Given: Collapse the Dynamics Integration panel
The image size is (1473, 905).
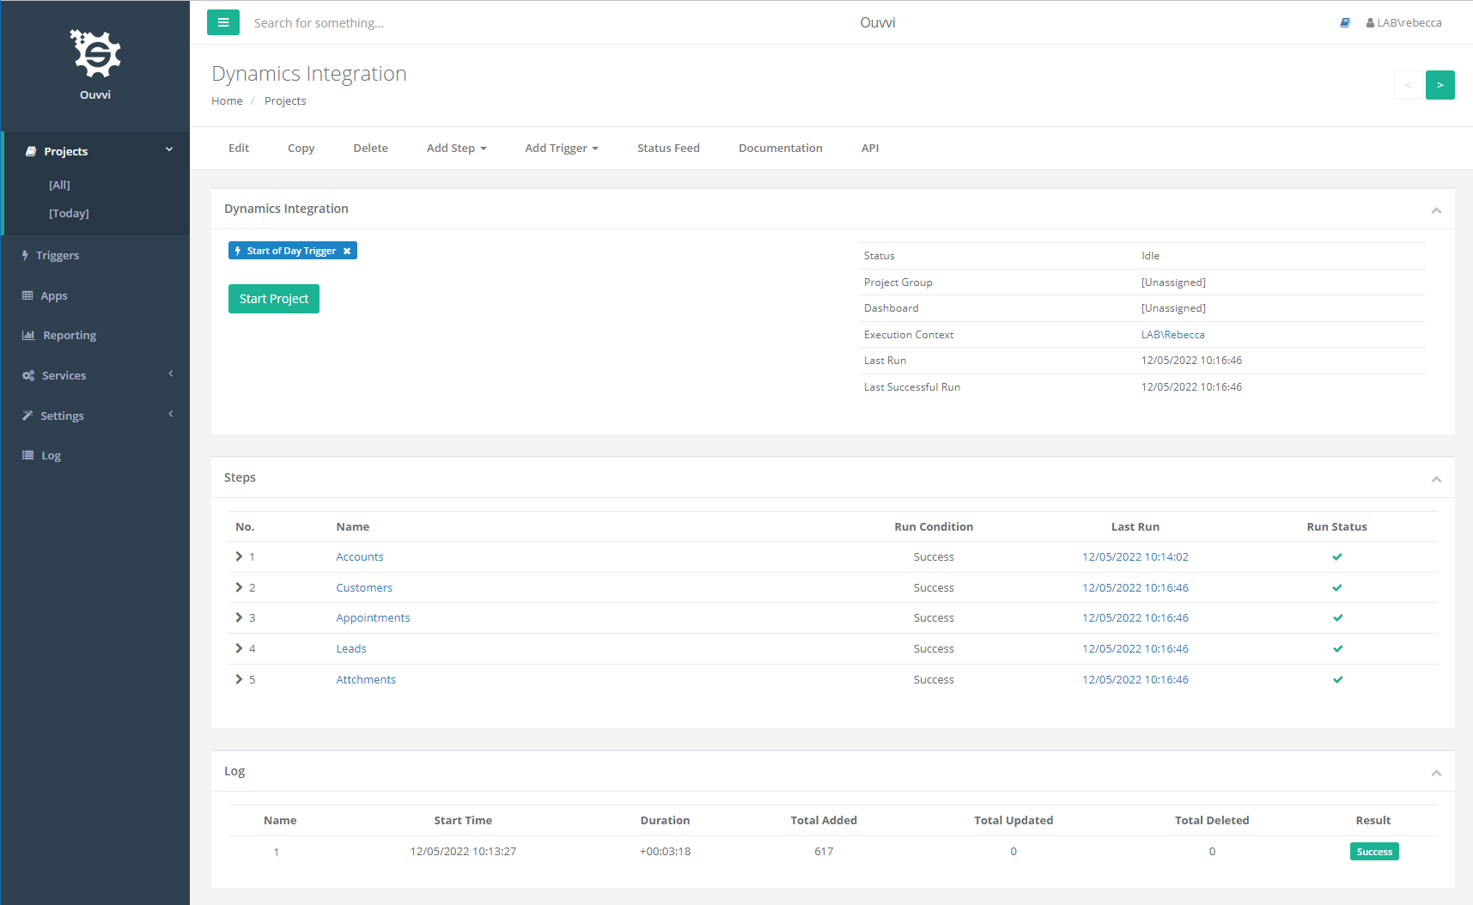Looking at the screenshot, I should click(x=1436, y=210).
